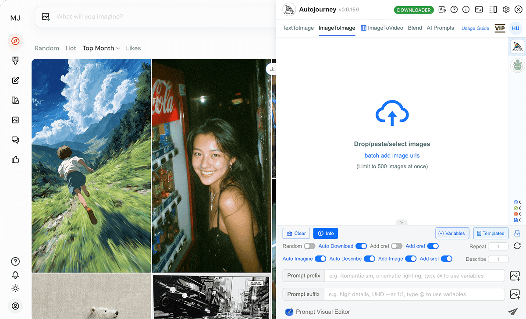Click the batch add image urls link
The width and height of the screenshot is (526, 319).
coord(392,156)
